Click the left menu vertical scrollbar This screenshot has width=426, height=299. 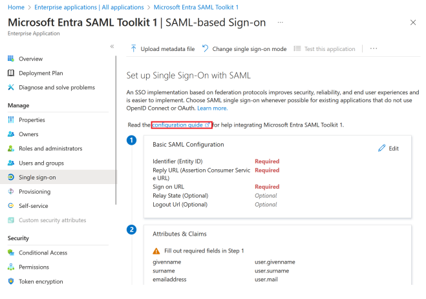[116, 130]
